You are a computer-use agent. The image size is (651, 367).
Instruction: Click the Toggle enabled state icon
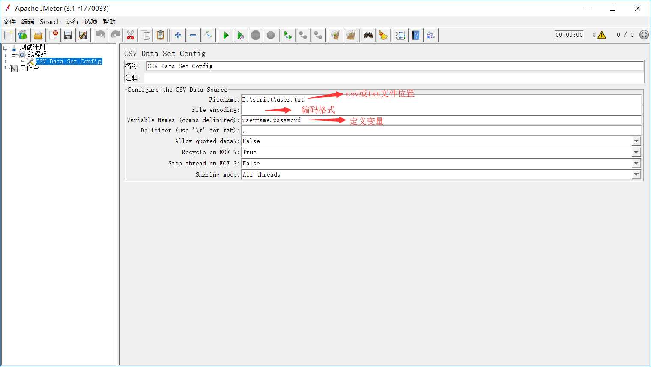(208, 35)
